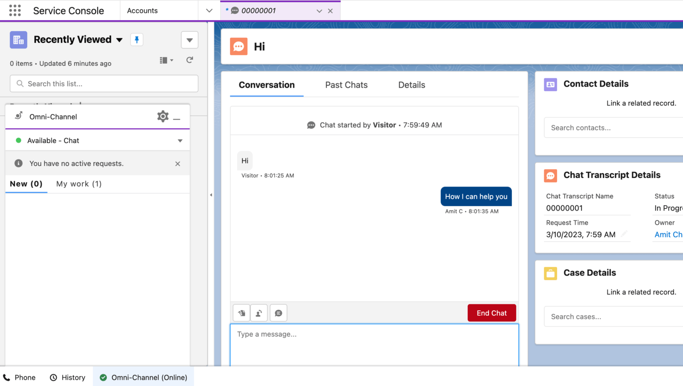
Task: Open the Omni-Channel settings gear
Action: [x=163, y=116]
